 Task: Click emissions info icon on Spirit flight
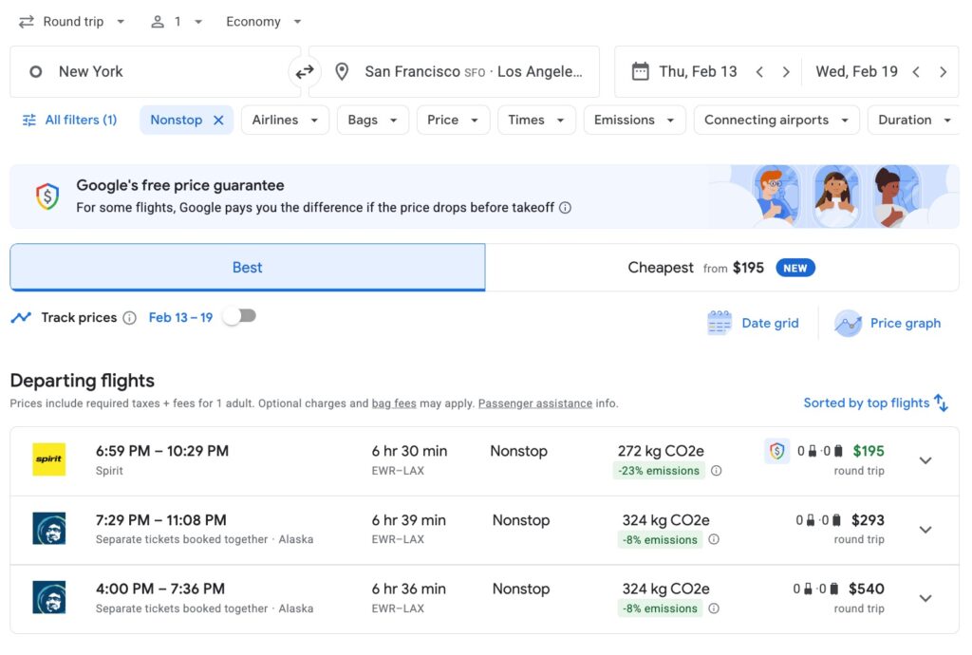pos(716,471)
